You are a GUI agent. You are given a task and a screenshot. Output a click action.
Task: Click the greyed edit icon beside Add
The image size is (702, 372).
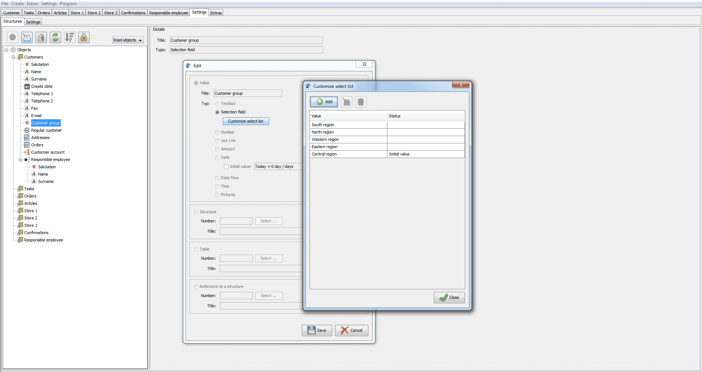coord(346,102)
